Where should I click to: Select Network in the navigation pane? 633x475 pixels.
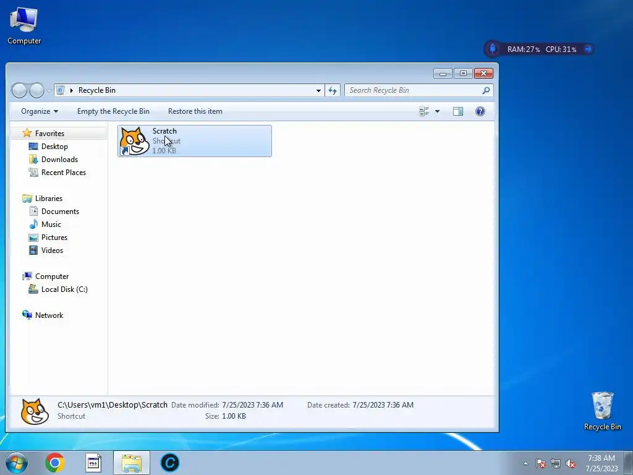click(49, 315)
